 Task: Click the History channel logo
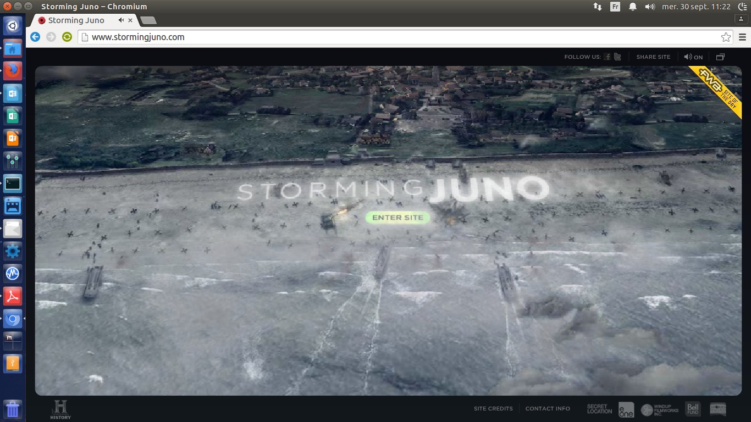pos(60,410)
